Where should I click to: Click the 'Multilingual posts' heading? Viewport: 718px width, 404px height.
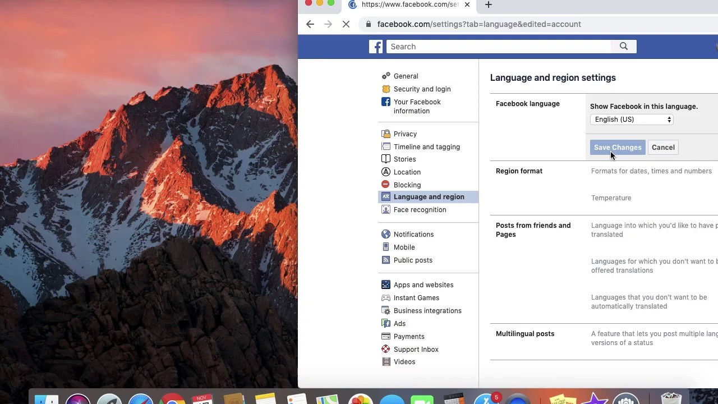coord(525,334)
